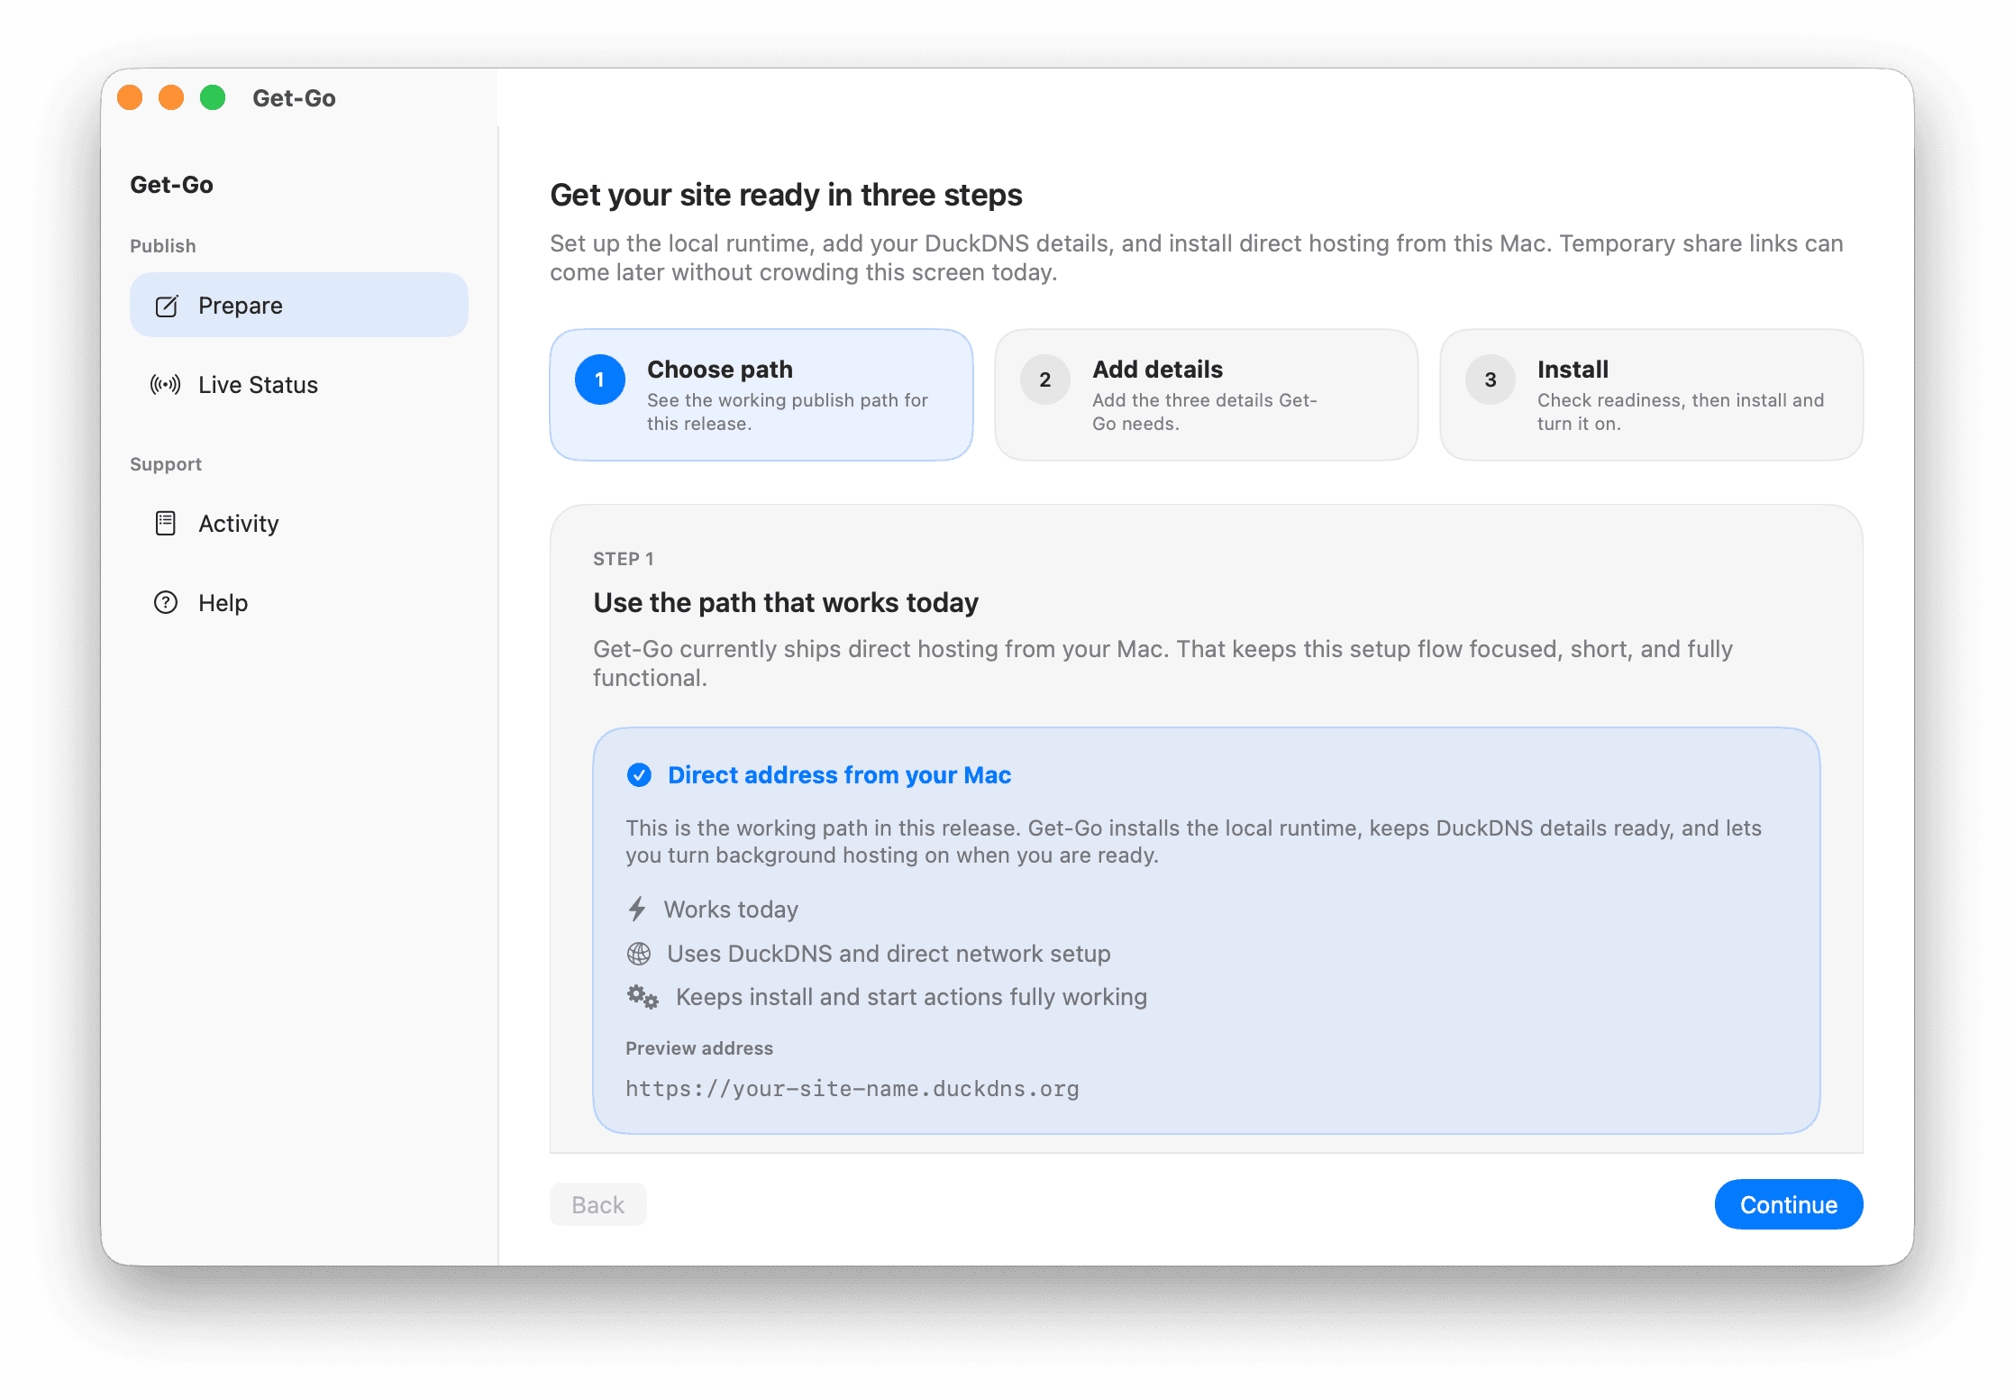Viewport: 2015px width, 1399px height.
Task: Click the Continue button
Action: tap(1789, 1204)
